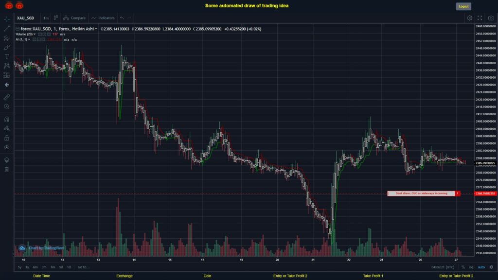Take a chart snapshot with camera icon
The height and width of the screenshot is (280, 498).
[x=491, y=18]
